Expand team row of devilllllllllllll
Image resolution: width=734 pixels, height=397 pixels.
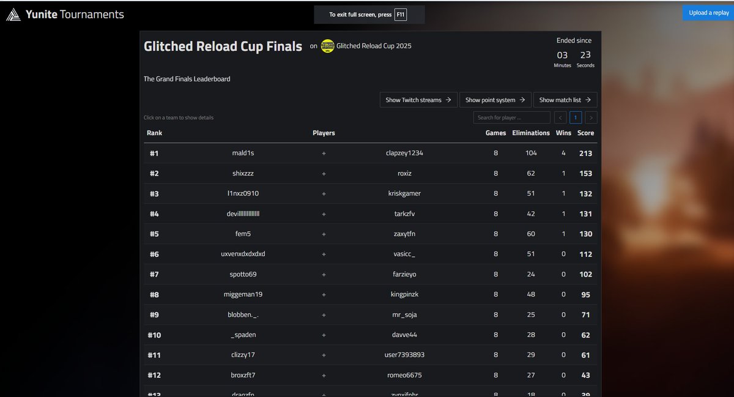click(x=371, y=213)
